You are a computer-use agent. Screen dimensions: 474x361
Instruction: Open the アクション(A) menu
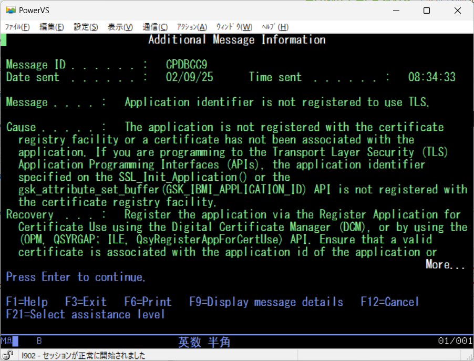192,27
